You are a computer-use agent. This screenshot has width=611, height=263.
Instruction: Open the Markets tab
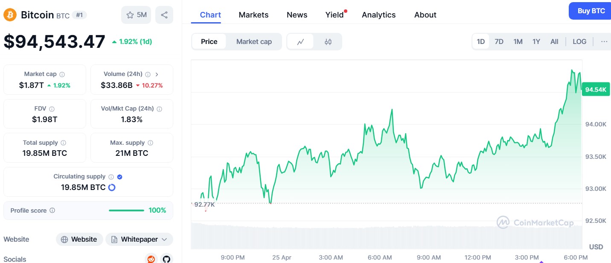tap(253, 15)
